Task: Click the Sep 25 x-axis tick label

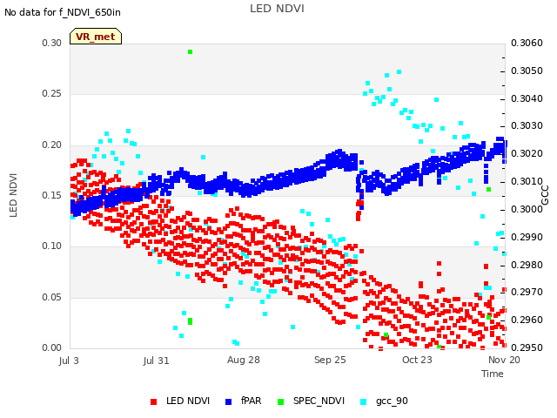Action: [x=330, y=360]
